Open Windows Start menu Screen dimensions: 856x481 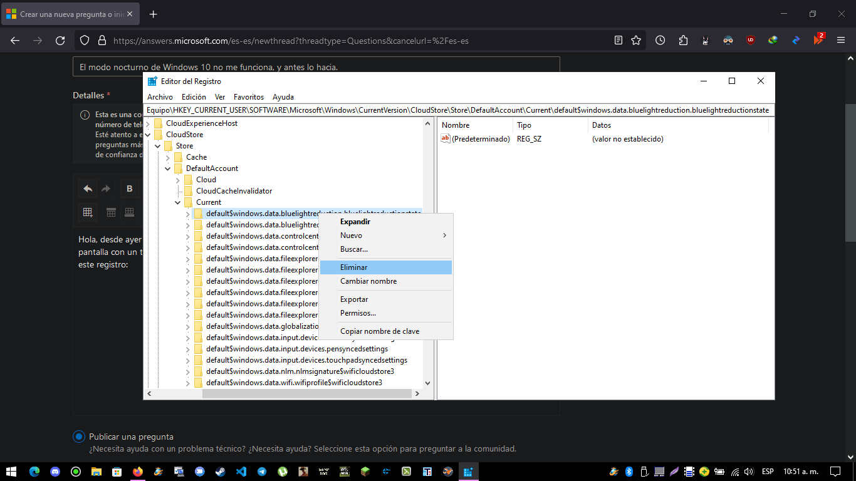[x=11, y=471]
